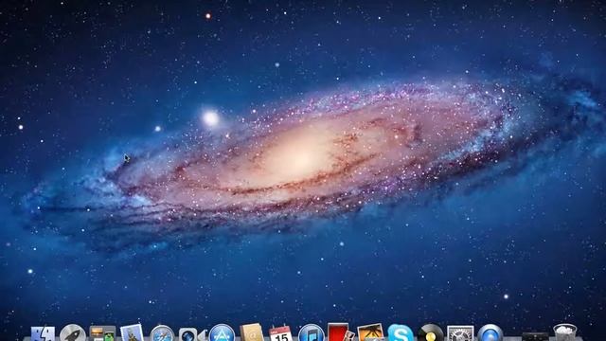Image resolution: width=606 pixels, height=341 pixels.
Task: Open System Preferences gear icon
Action: 460,333
